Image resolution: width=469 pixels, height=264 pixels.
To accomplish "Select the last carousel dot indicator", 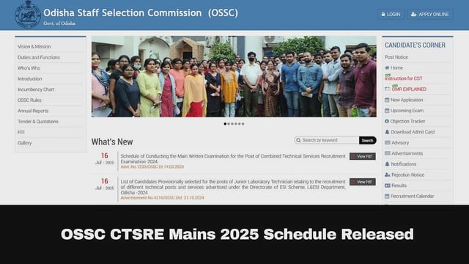I will coord(243,124).
